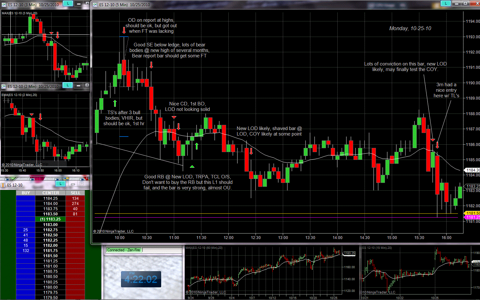Click the yellow 1181.50 price marker on the axis
Screen dimensions: 480x300
(473, 213)
